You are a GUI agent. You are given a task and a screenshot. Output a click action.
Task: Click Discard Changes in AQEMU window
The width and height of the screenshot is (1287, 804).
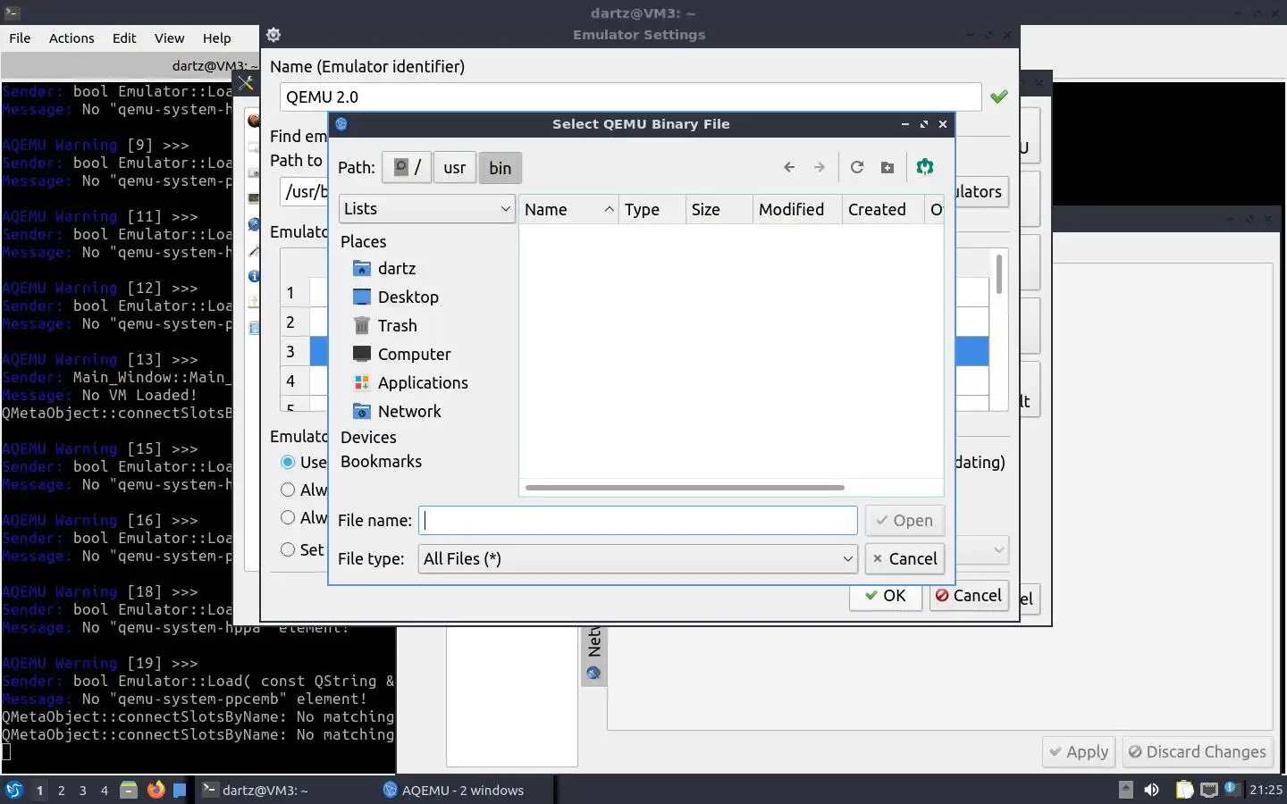pos(1197,751)
